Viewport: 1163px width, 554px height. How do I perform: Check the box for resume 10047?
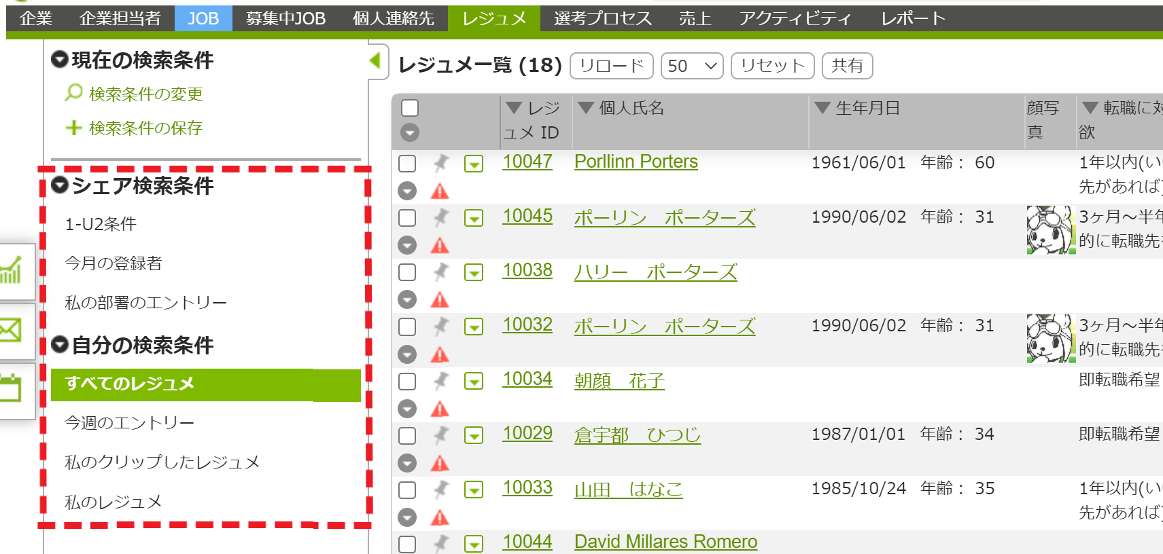[407, 163]
